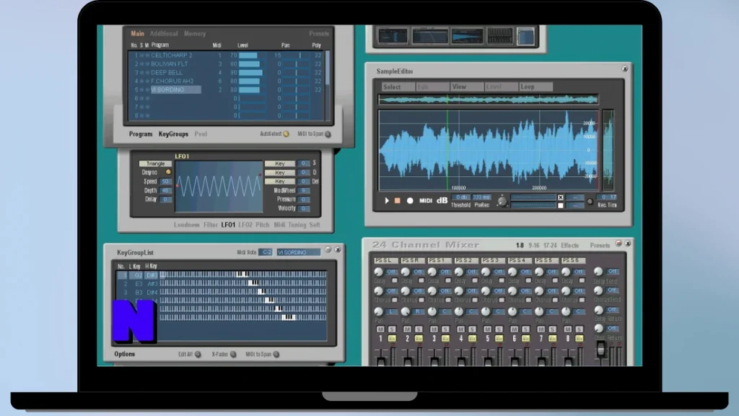
Task: Stop playback with the orange square
Action: pos(398,201)
